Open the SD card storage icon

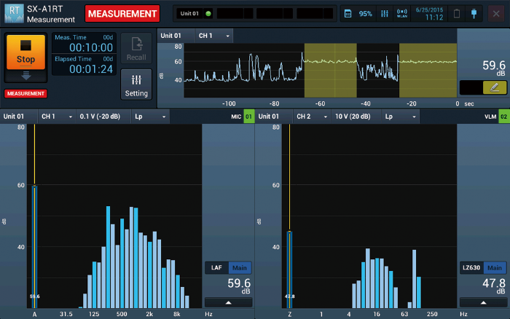pyautogui.click(x=348, y=14)
